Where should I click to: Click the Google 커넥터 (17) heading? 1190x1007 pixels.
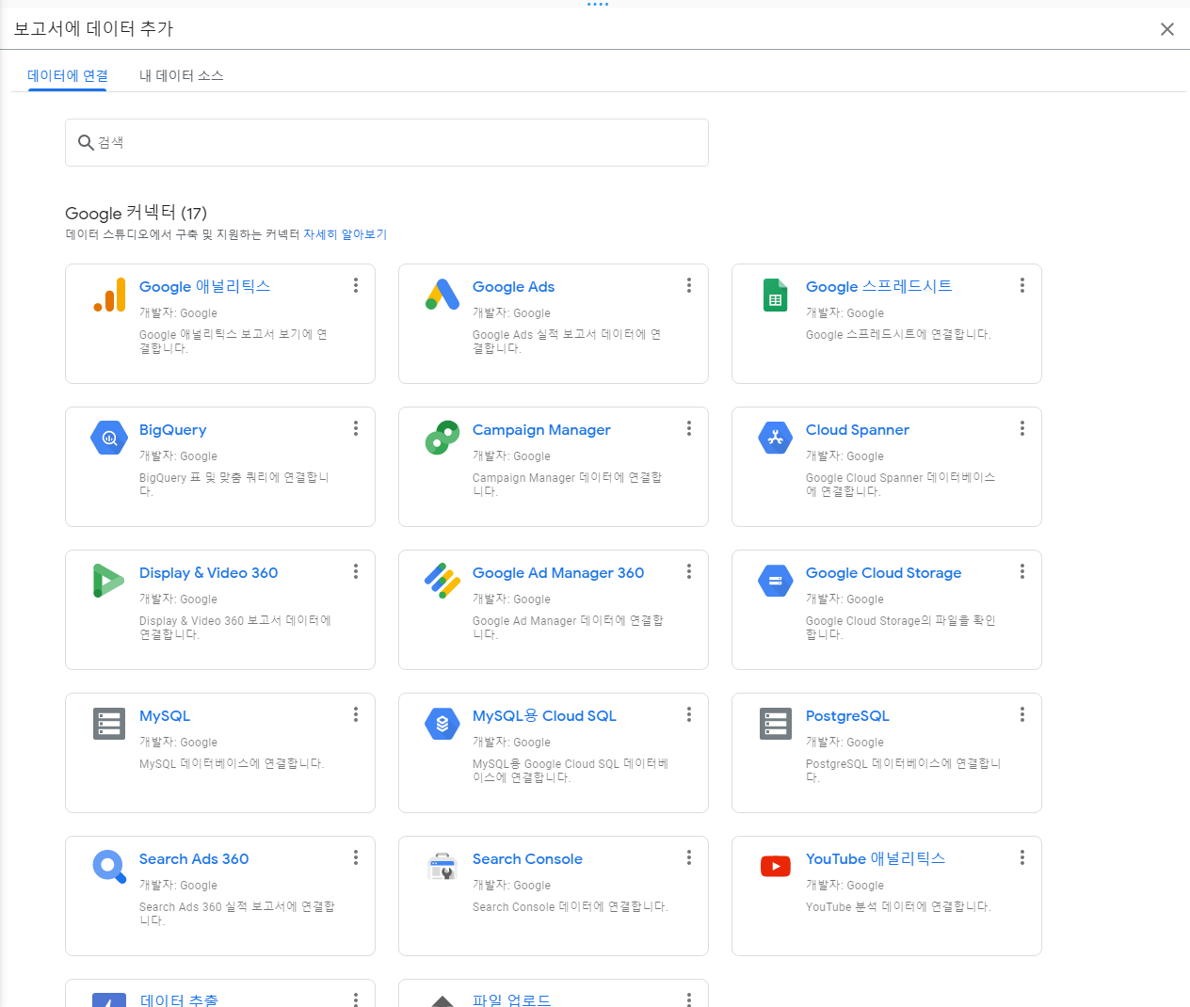coord(136,214)
